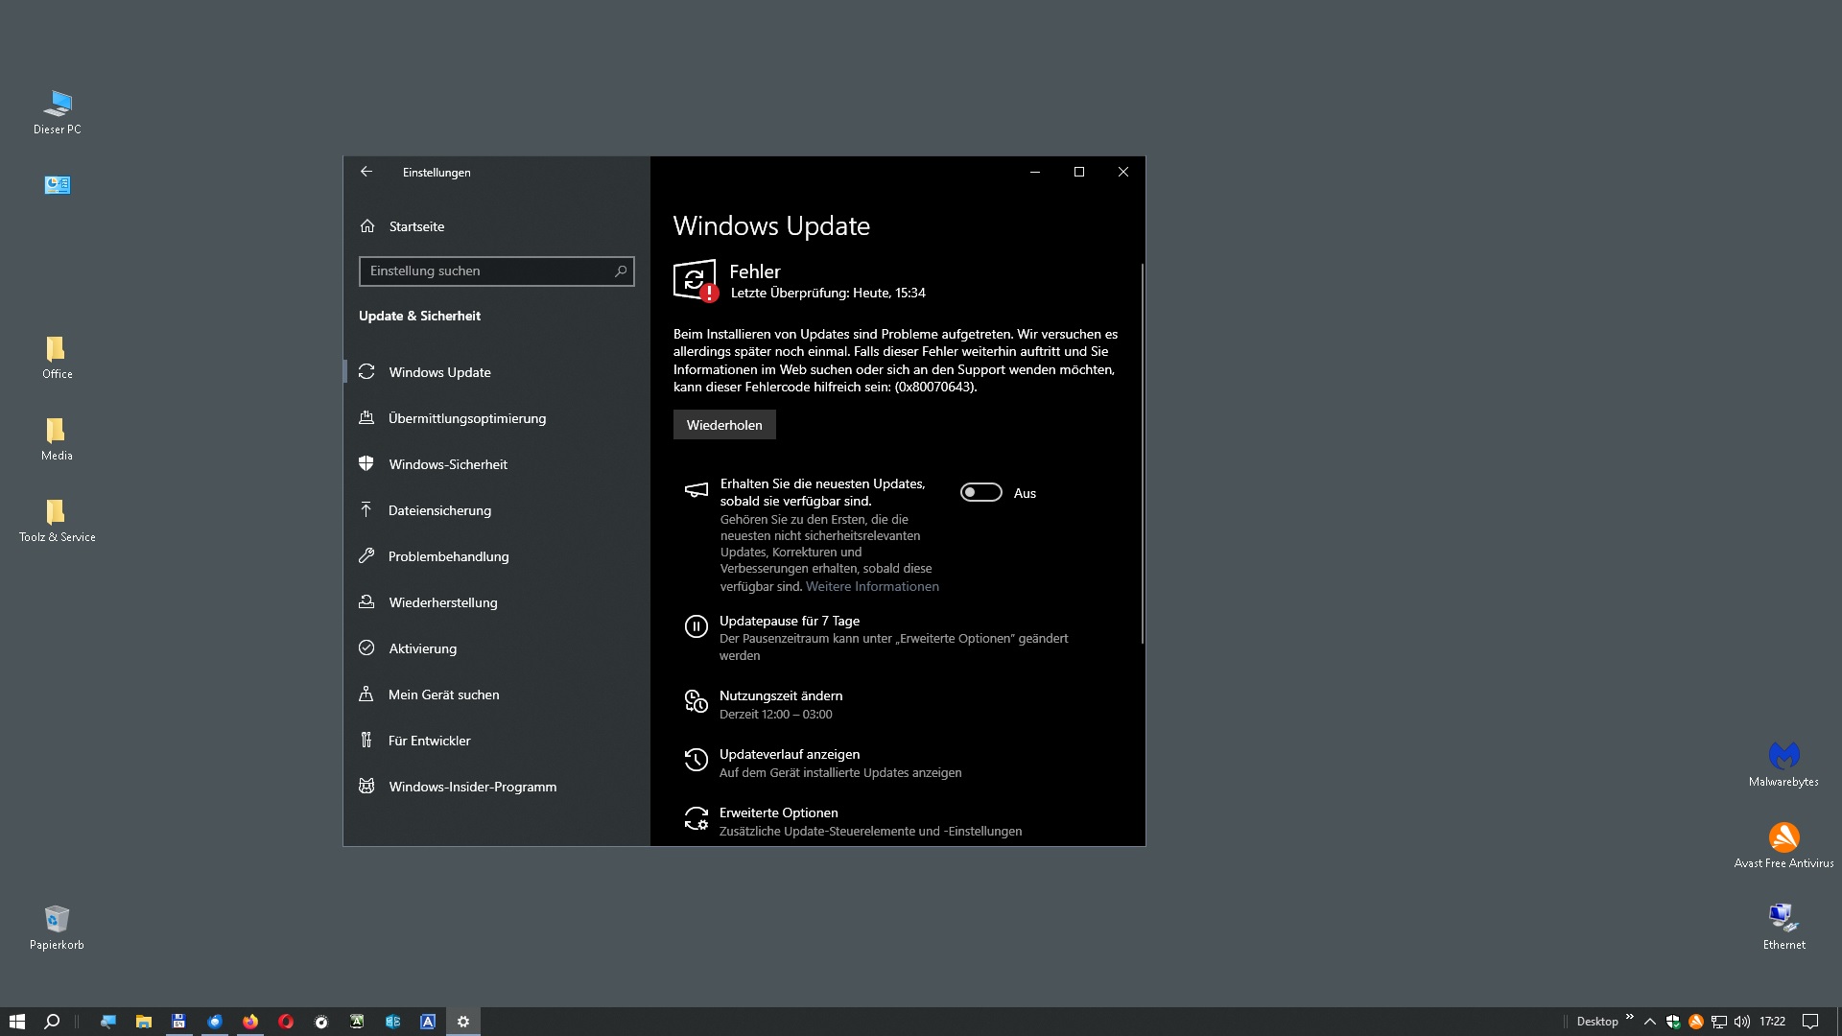Enable receiving updates as soon as available
1842x1036 pixels.
[980, 492]
